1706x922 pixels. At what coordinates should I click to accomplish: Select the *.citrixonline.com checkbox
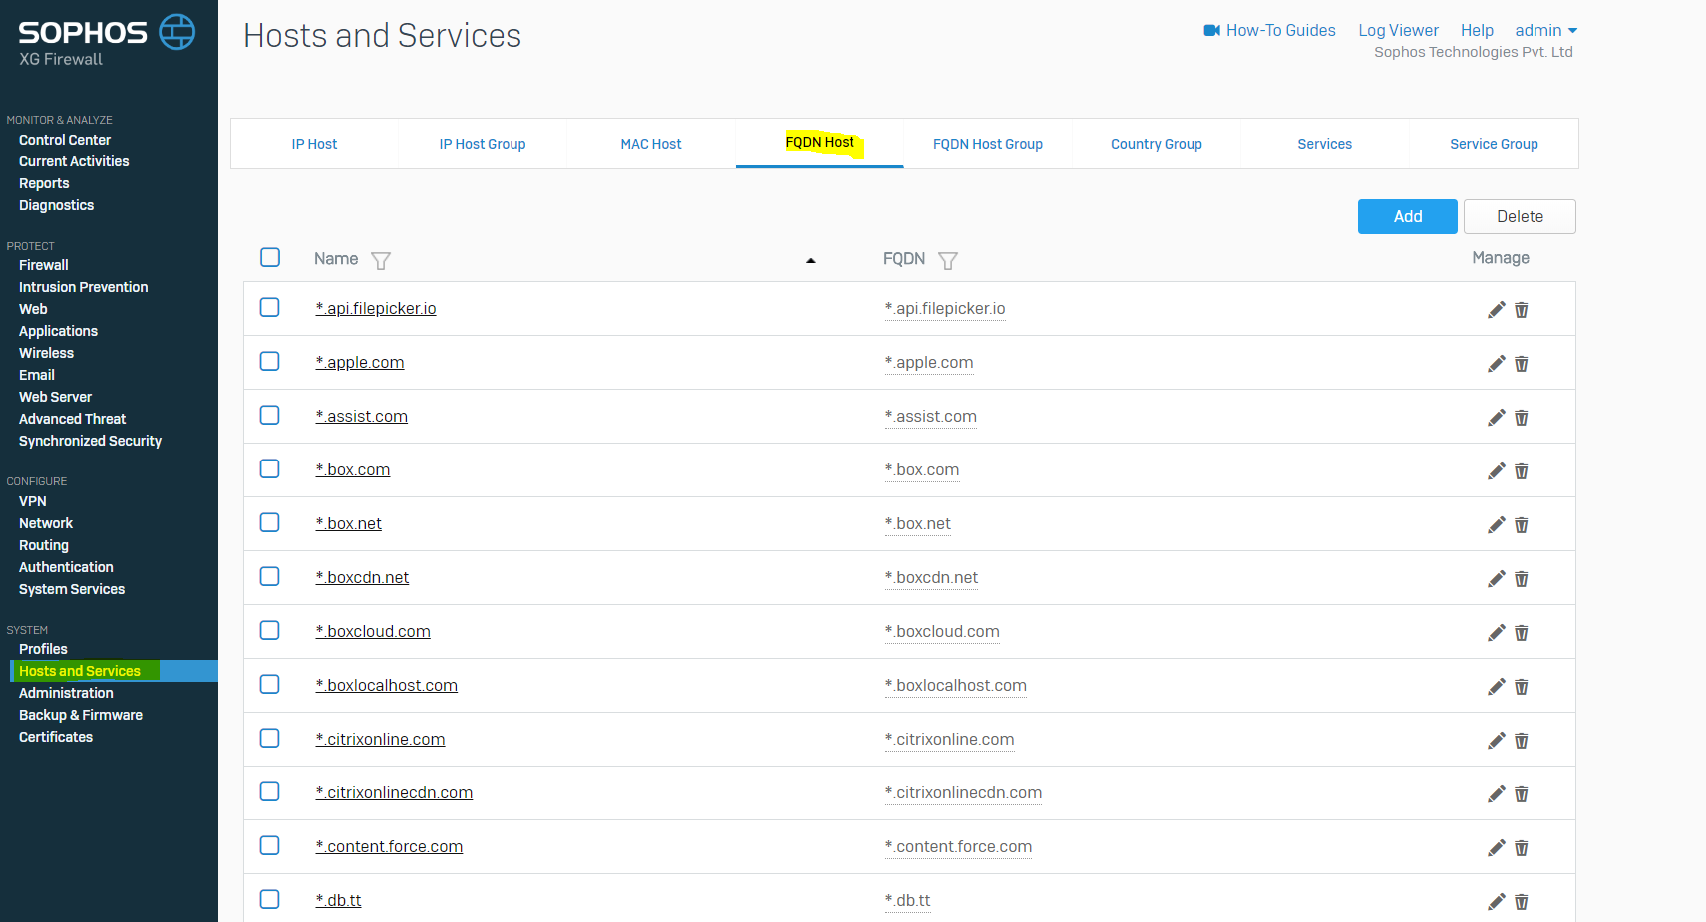pos(269,738)
